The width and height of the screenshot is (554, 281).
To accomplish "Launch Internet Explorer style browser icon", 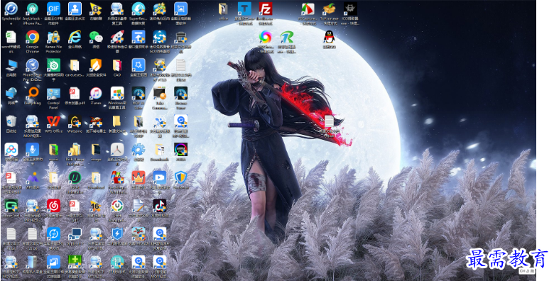I will click(75, 37).
